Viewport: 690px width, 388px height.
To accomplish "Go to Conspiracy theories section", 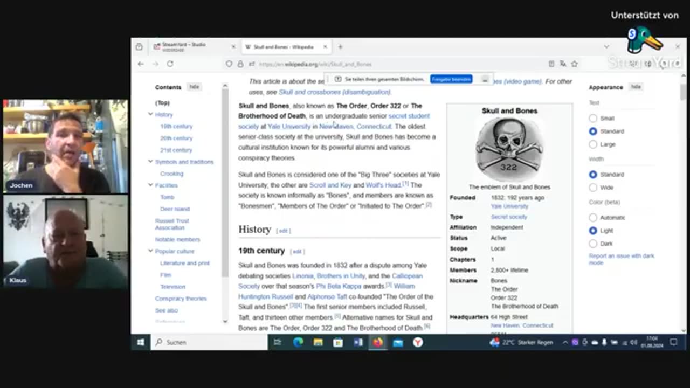I will pyautogui.click(x=181, y=299).
